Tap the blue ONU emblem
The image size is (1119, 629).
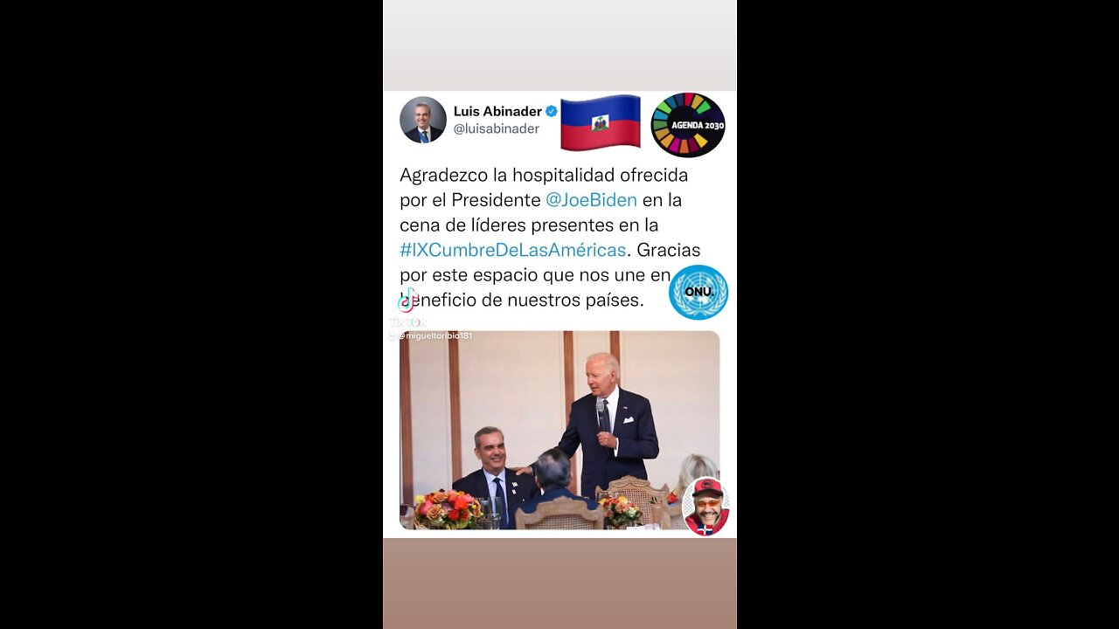(699, 292)
